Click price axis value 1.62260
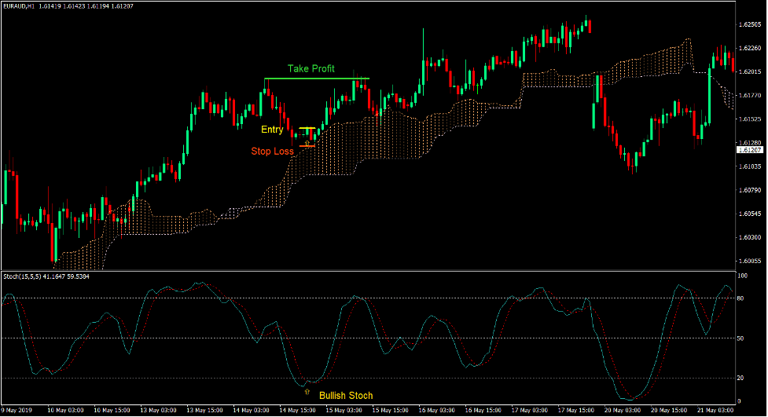This screenshot has height=417, width=768. [749, 48]
